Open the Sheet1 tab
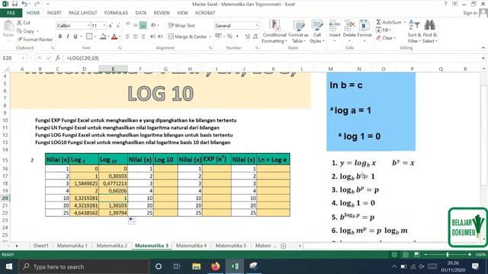488x274 pixels. (x=40, y=246)
